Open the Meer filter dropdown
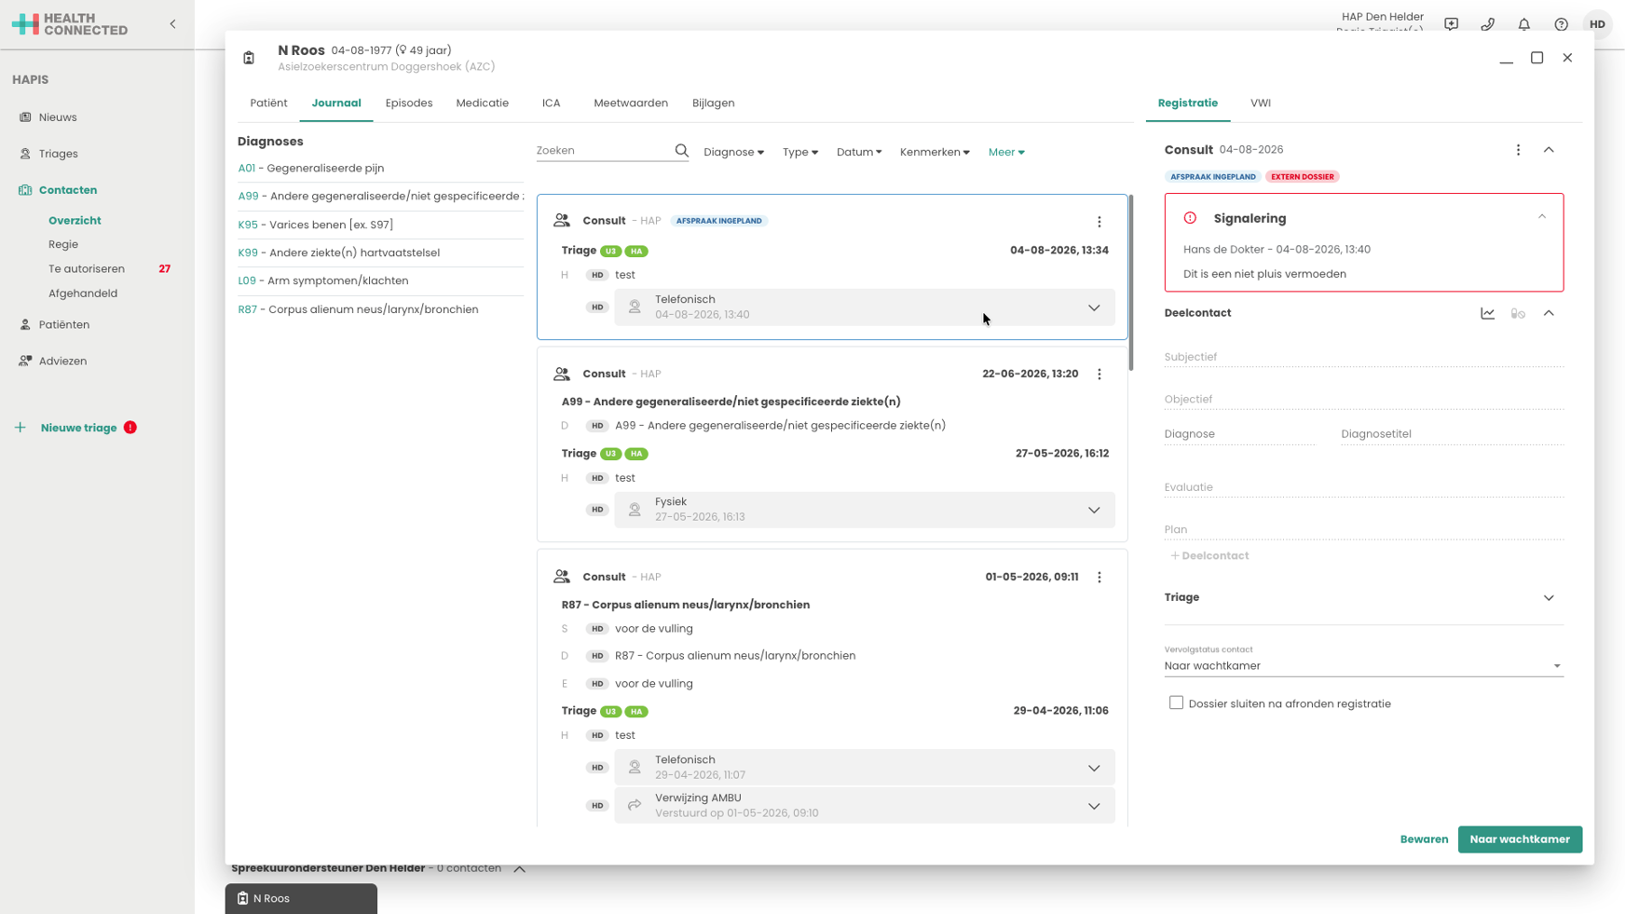 point(1006,152)
